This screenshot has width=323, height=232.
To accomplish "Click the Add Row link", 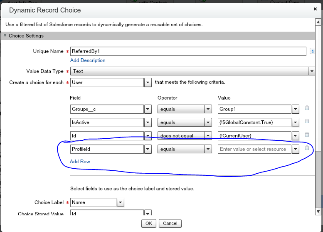I will pos(80,162).
